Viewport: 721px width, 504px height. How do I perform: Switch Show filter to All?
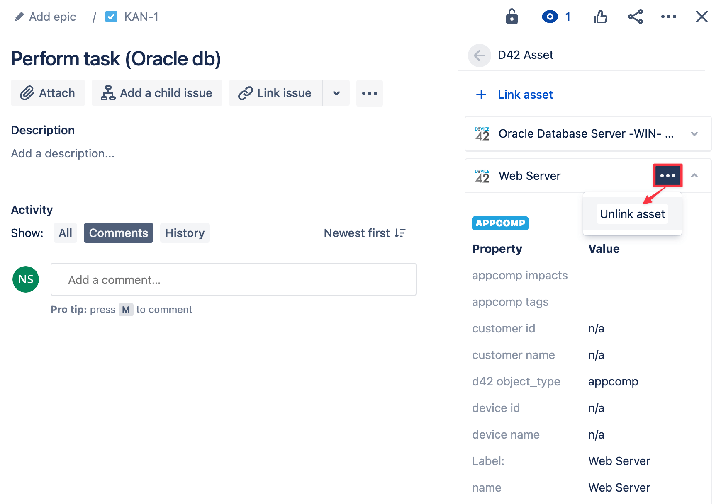click(x=65, y=233)
